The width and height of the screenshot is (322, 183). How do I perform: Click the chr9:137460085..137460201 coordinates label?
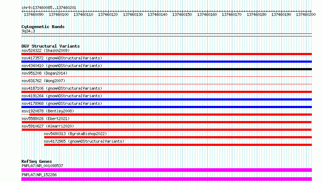pos(49,8)
